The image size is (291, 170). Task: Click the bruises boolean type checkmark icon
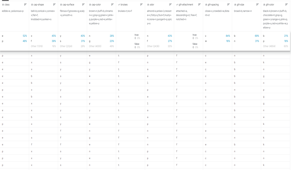tap(119, 4)
